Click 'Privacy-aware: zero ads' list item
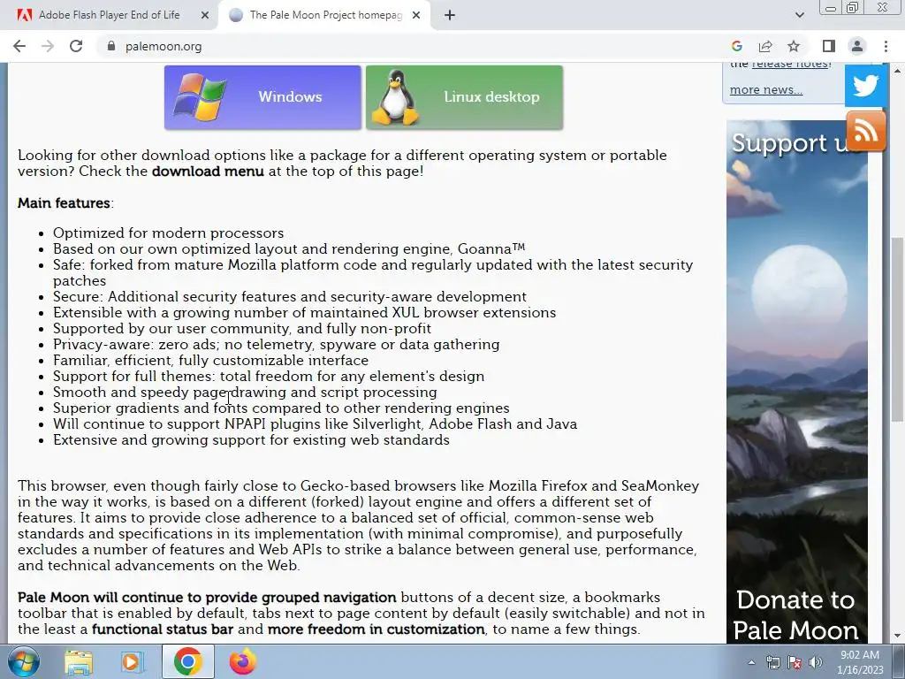905x679 pixels. click(x=277, y=345)
